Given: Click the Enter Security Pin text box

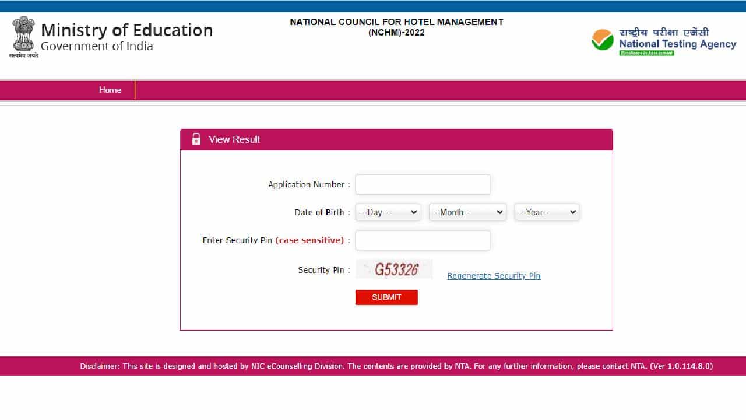Looking at the screenshot, I should pyautogui.click(x=423, y=240).
